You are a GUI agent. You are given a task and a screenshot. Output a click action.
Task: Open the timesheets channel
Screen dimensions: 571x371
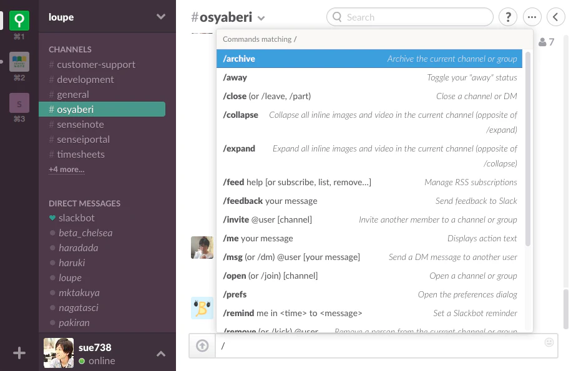pyautogui.click(x=102, y=154)
